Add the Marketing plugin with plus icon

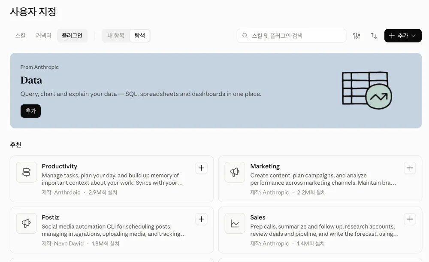coord(410,168)
